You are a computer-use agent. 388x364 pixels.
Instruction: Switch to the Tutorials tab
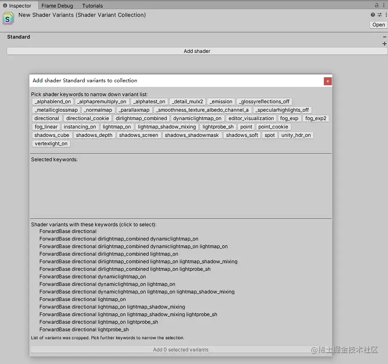pos(92,6)
